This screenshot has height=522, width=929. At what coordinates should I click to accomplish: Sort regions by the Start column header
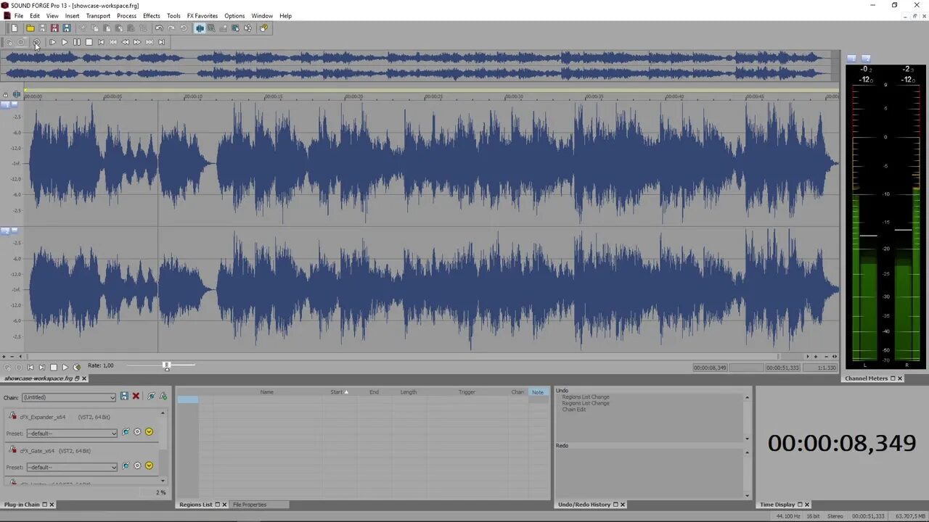click(x=339, y=392)
